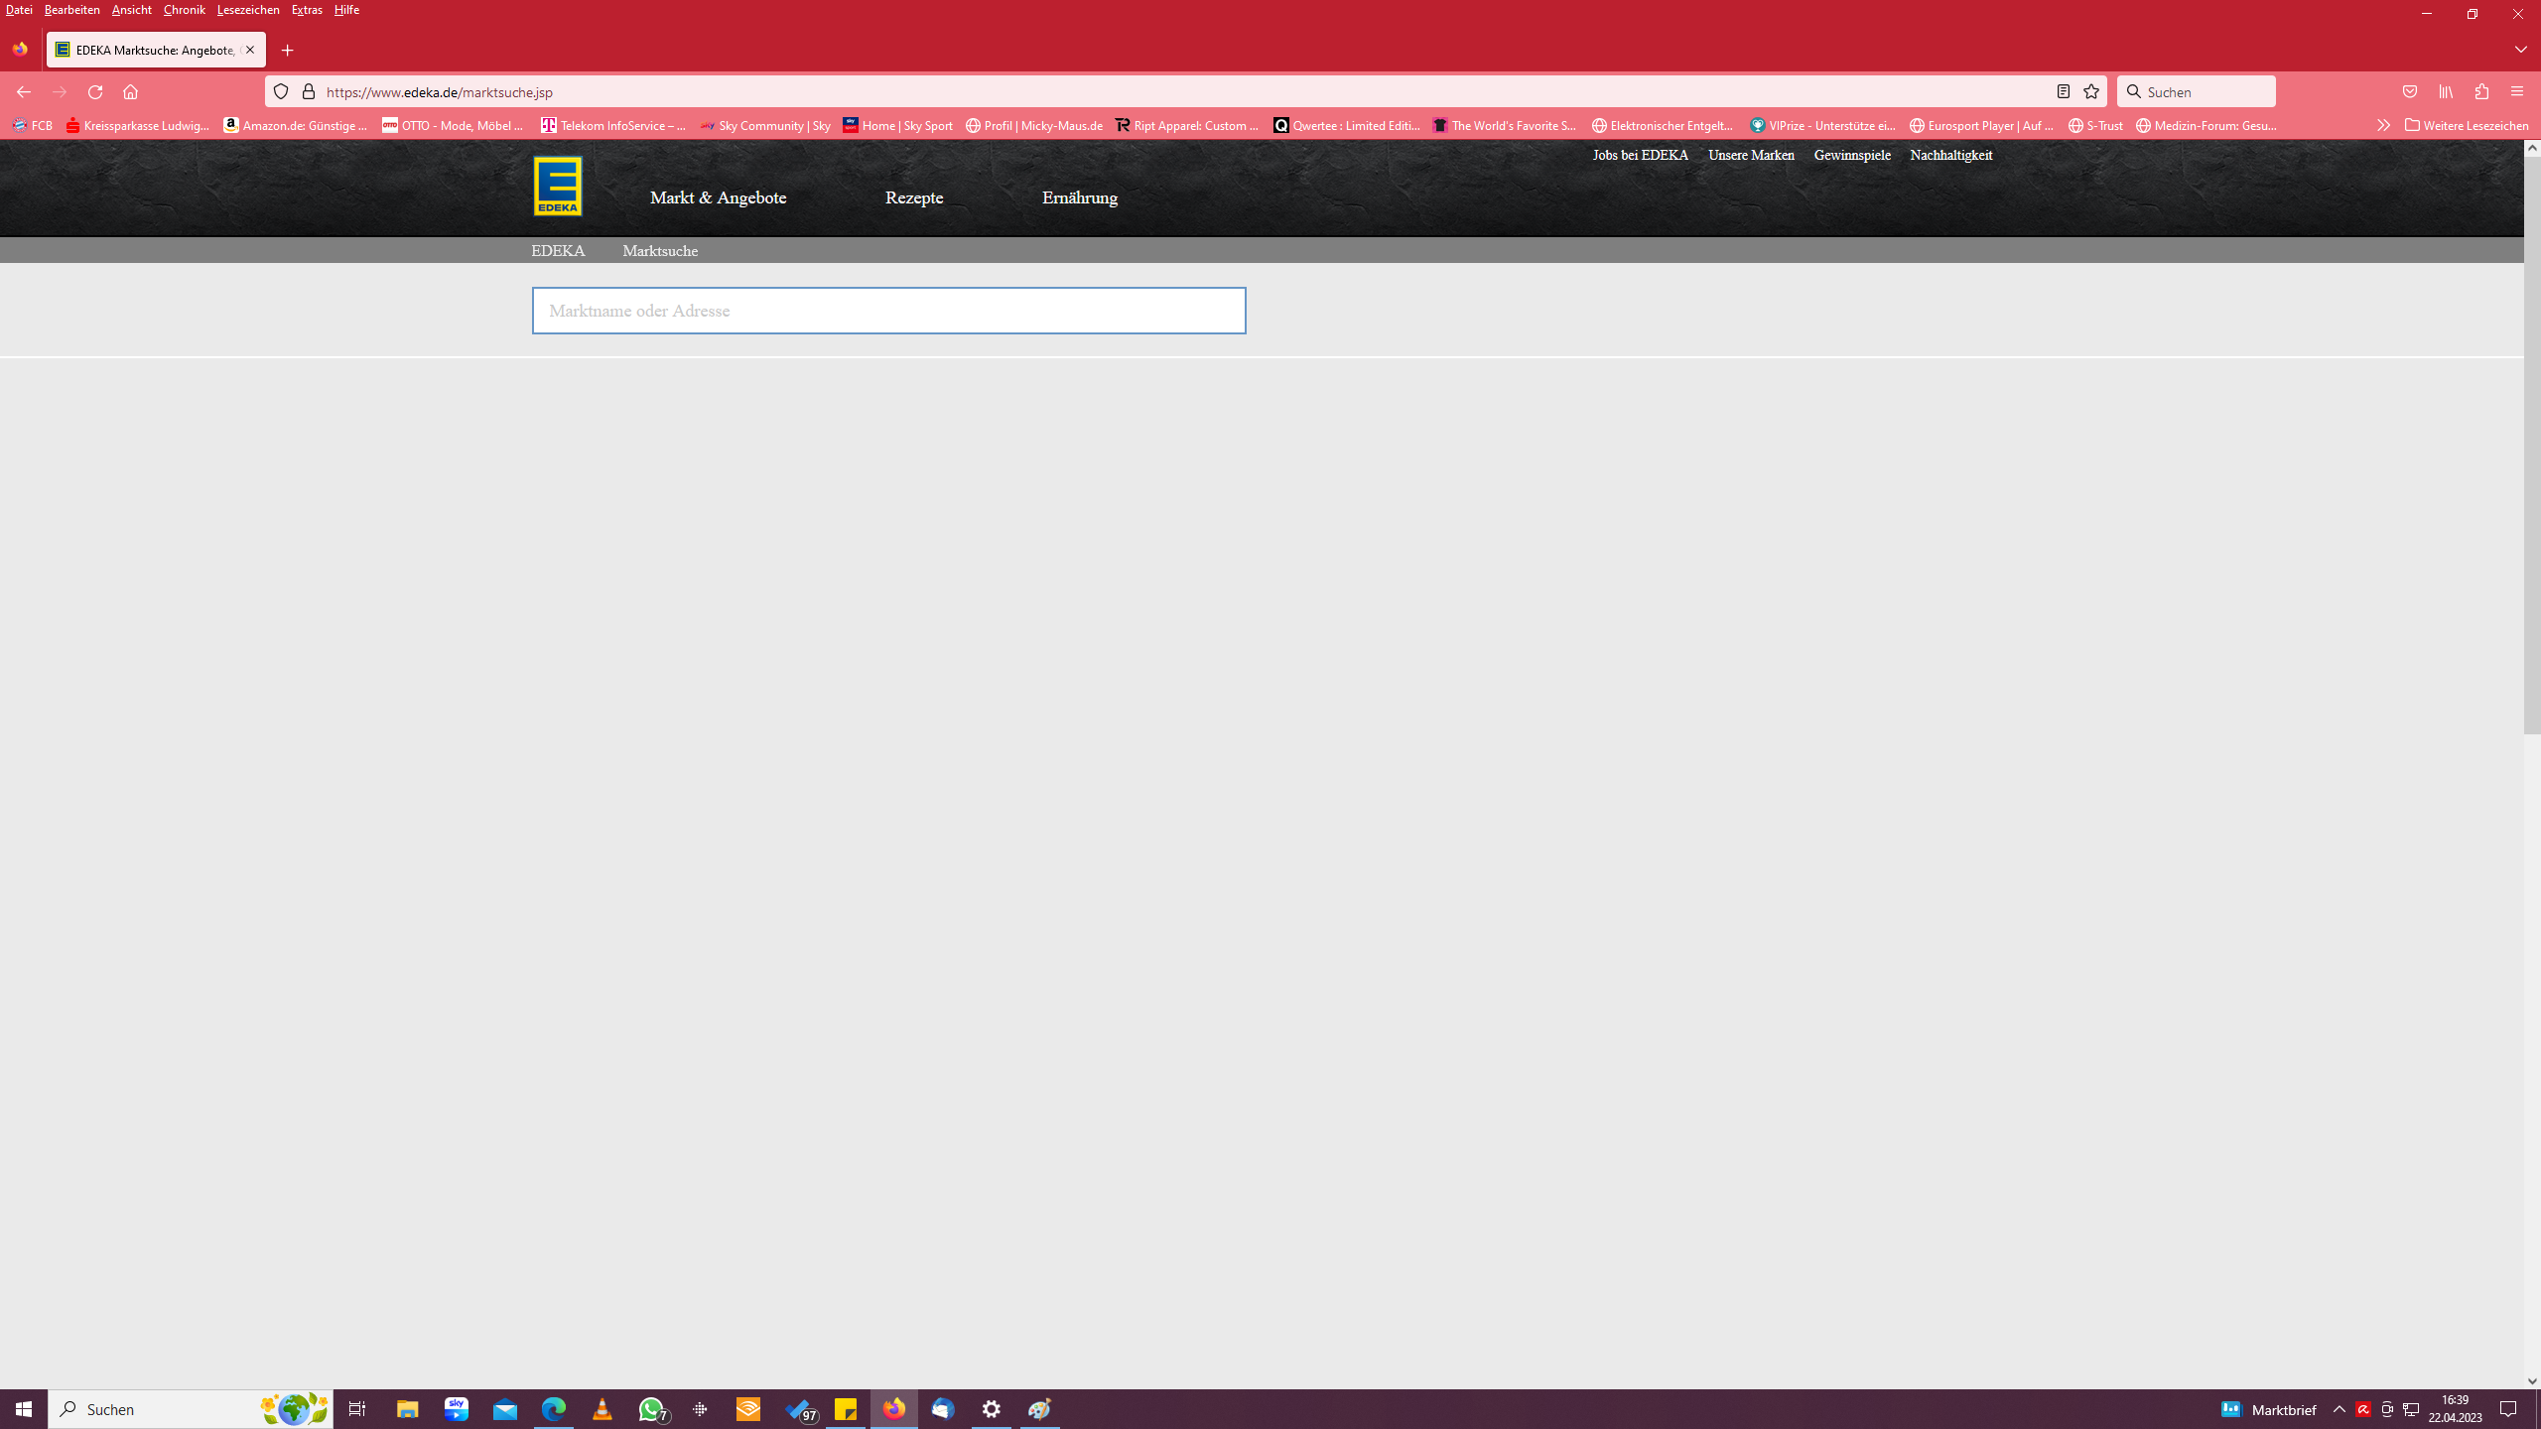Show the tracking protection shield info
The width and height of the screenshot is (2541, 1429).
coord(281,91)
